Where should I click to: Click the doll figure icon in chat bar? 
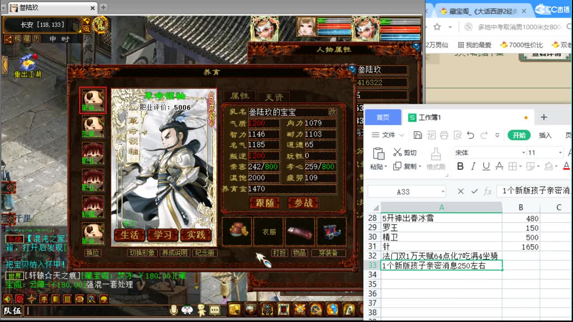tap(201, 309)
